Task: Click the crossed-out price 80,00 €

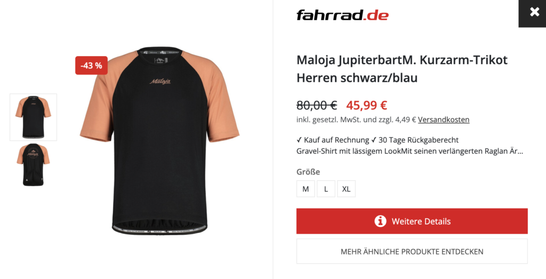Action: (317, 105)
